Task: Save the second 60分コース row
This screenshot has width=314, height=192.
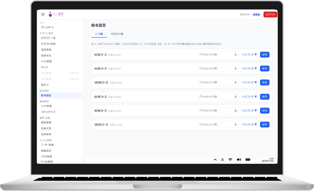Action: point(265,97)
